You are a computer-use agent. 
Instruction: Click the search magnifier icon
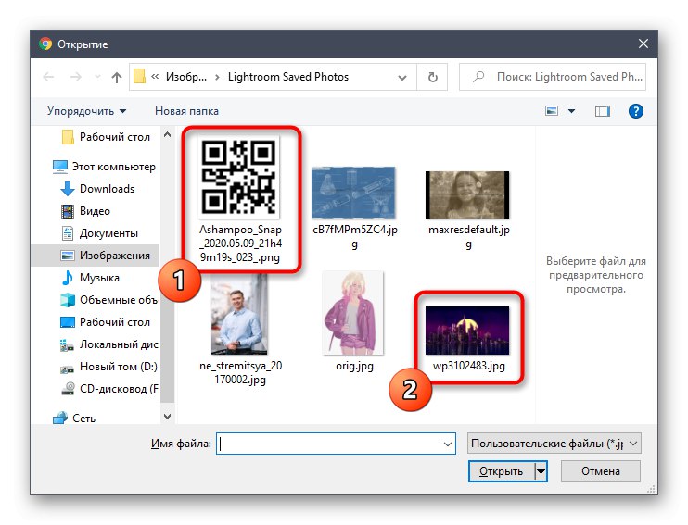pos(478,77)
